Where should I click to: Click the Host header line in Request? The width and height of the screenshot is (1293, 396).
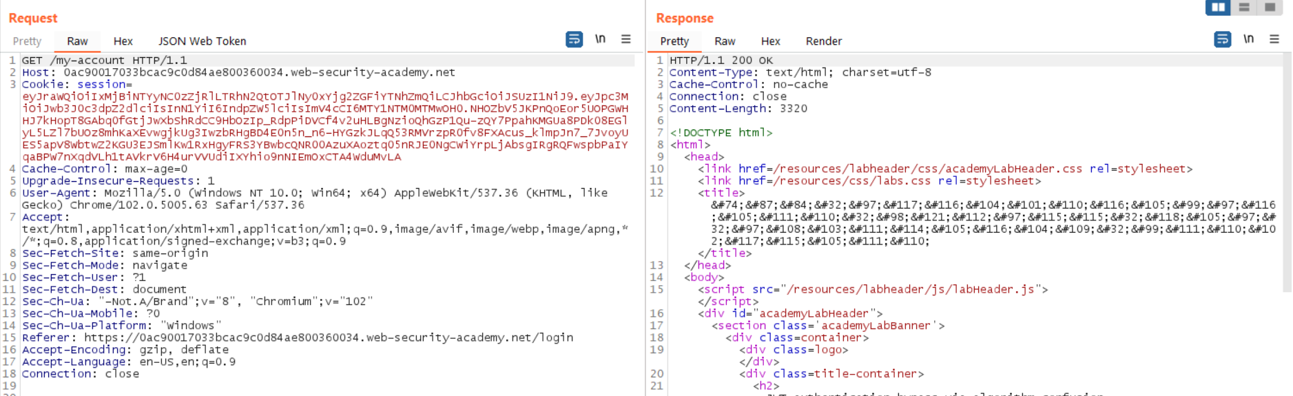tap(238, 72)
